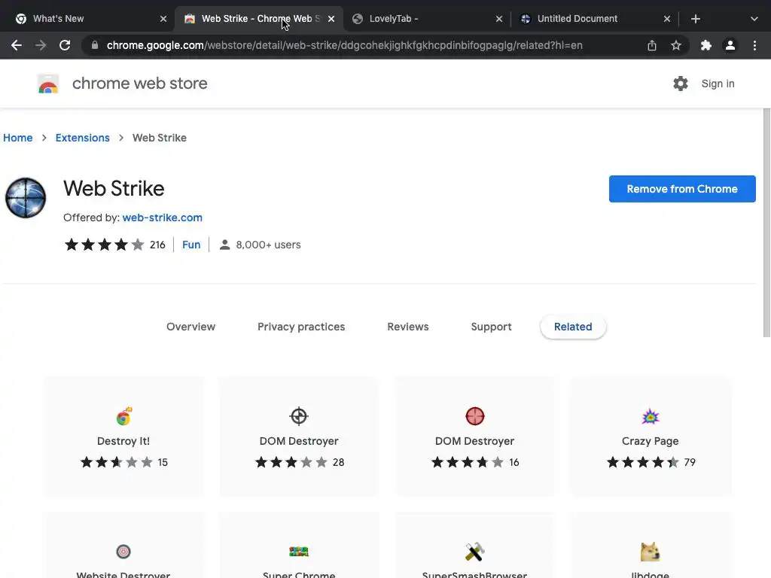771x578 pixels.
Task: Click the black crosshair DOM Destroyer icon
Action: click(x=299, y=416)
